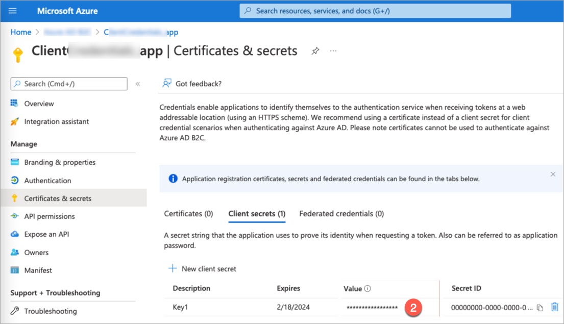Navigate to API permissions
Screen dimensions: 564x324
pyautogui.click(x=50, y=216)
